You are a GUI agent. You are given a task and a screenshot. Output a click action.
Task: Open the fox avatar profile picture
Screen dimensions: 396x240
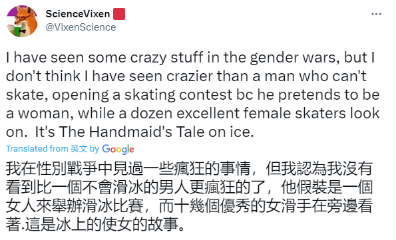point(22,21)
